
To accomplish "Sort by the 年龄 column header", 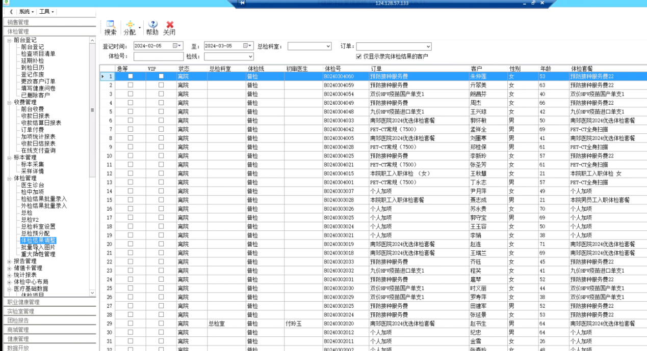I will [x=554, y=68].
